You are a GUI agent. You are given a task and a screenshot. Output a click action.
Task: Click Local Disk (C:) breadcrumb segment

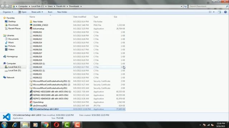pos(38,6)
